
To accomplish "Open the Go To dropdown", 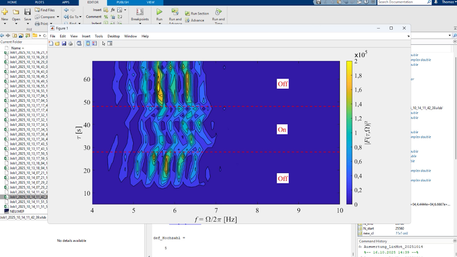I will pos(76,17).
